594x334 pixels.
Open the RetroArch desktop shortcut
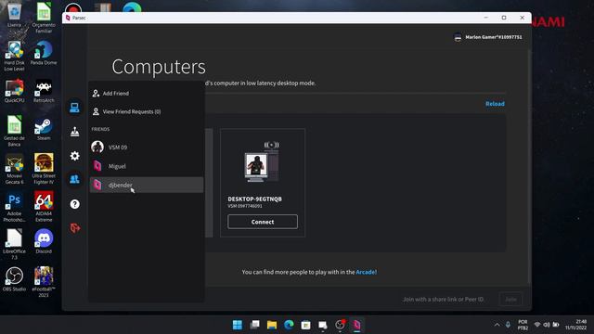(x=44, y=91)
